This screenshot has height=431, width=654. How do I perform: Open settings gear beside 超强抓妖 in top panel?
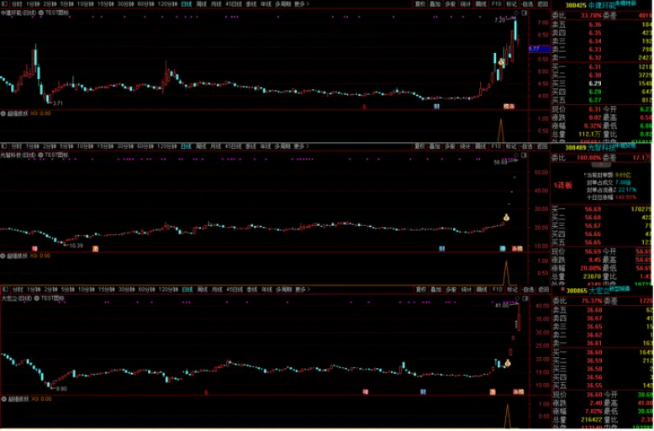coord(4,113)
